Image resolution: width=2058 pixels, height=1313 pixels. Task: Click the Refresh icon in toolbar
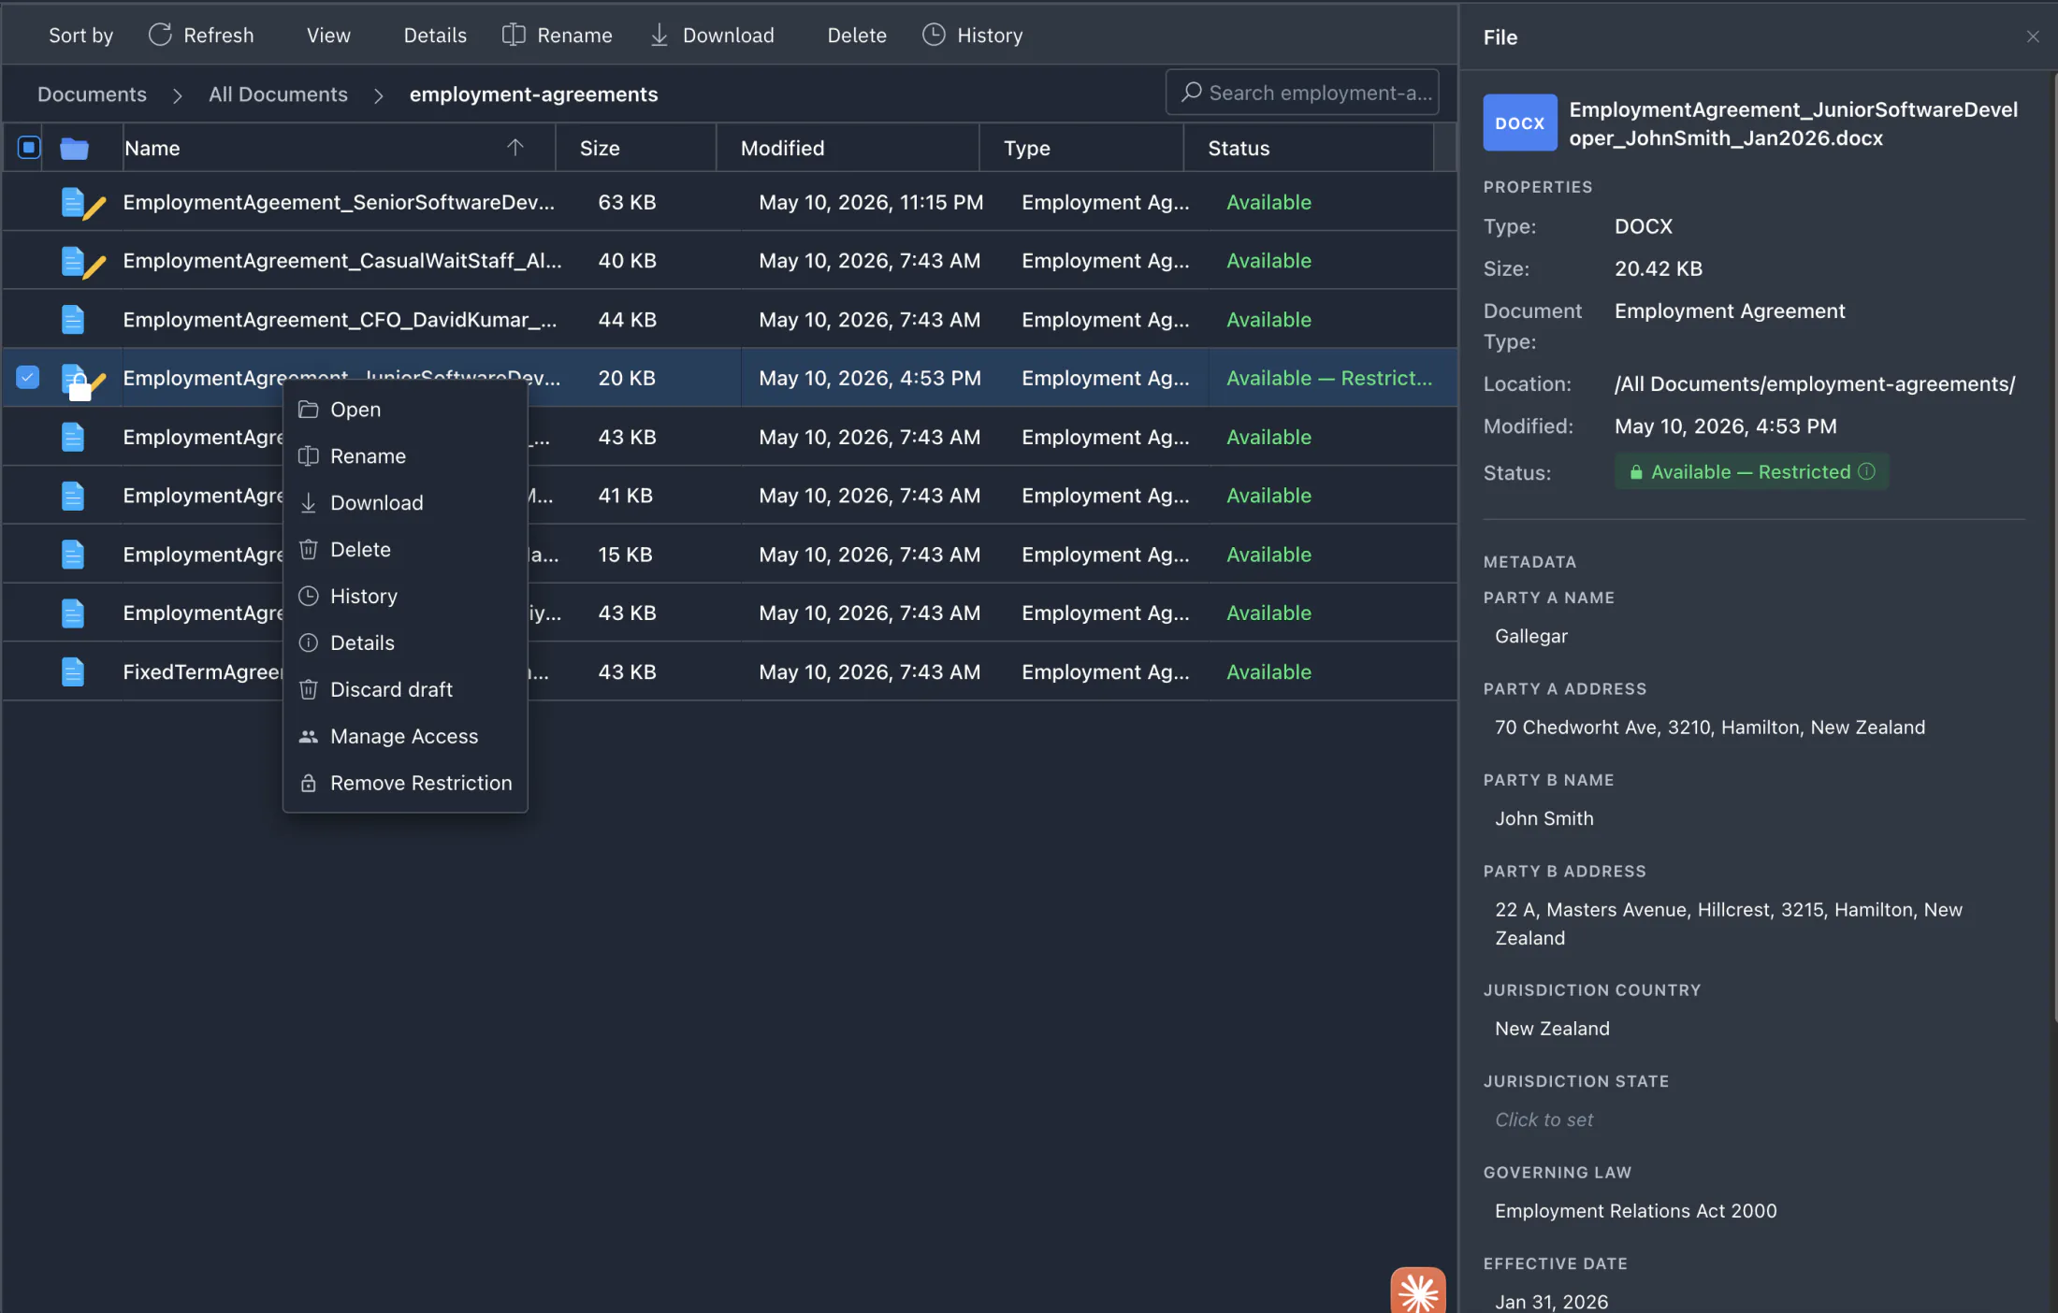160,35
